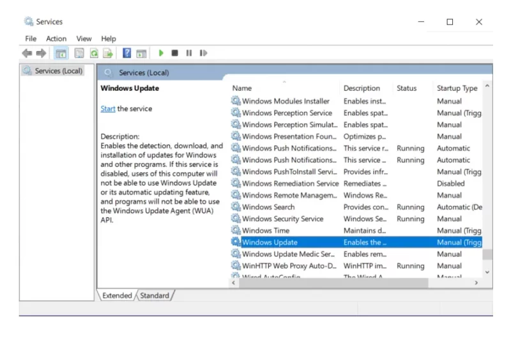Click the Pause Service icon
This screenshot has height=344, width=511.
tap(188, 53)
